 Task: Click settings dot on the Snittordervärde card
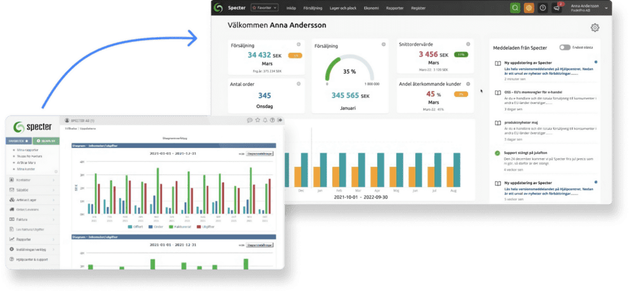pyautogui.click(x=467, y=44)
